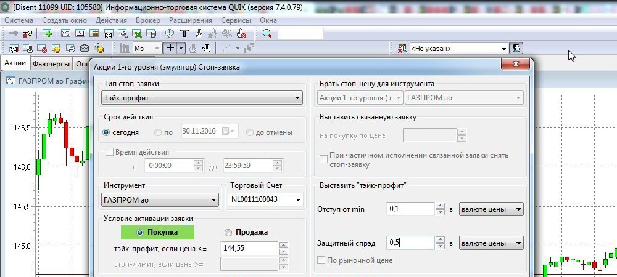Screen dimensions: 617x277
Task: Select the 'сегодня' radio button
Action: click(x=106, y=132)
